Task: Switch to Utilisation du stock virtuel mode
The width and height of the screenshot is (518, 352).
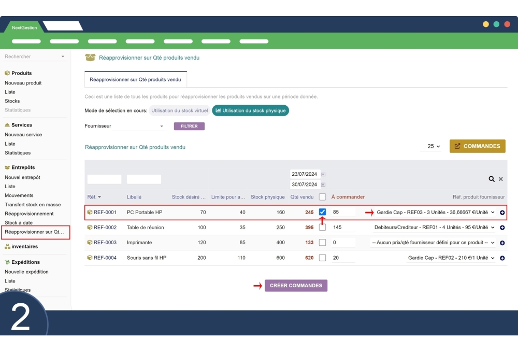Action: click(x=180, y=110)
